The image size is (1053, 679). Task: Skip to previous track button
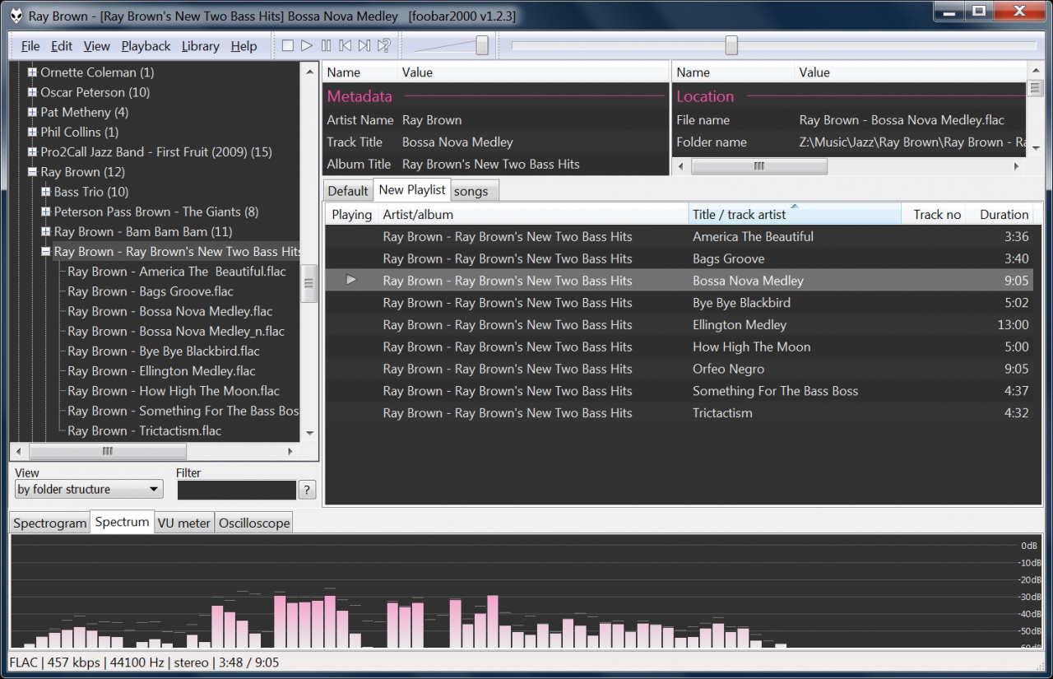click(346, 46)
